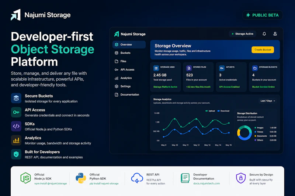Click the Najumi Storage arrow logo at top left

pos(15,15)
